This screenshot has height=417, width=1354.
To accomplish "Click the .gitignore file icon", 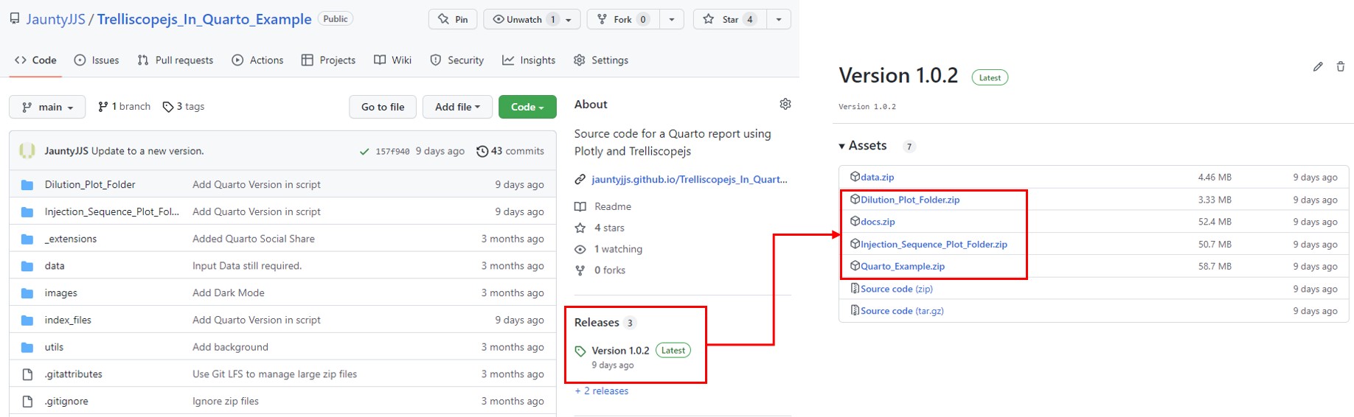I will pos(27,402).
